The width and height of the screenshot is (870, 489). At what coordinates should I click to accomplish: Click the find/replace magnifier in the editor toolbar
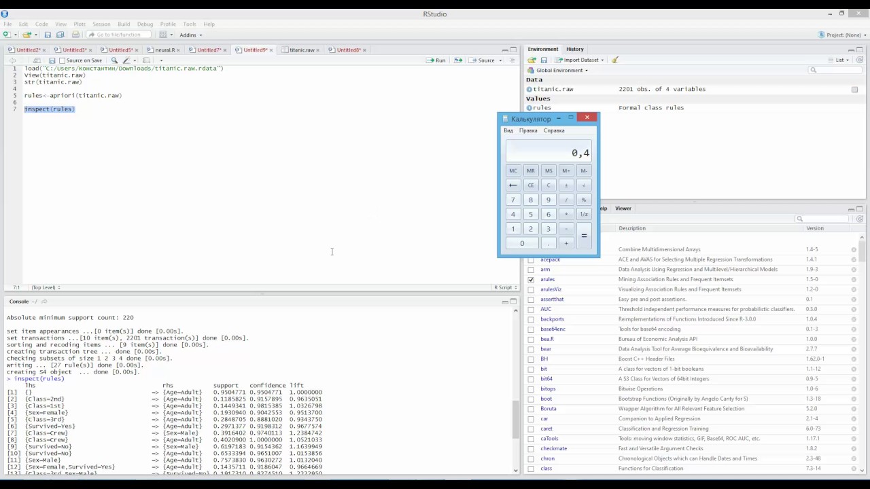point(114,60)
